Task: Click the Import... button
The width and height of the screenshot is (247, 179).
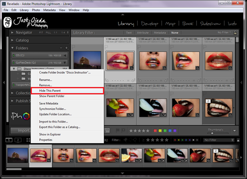Action: [21, 130]
